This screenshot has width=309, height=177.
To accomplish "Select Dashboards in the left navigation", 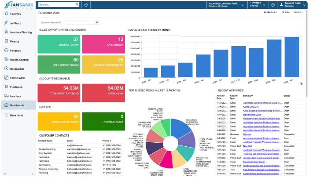I will (18, 105).
